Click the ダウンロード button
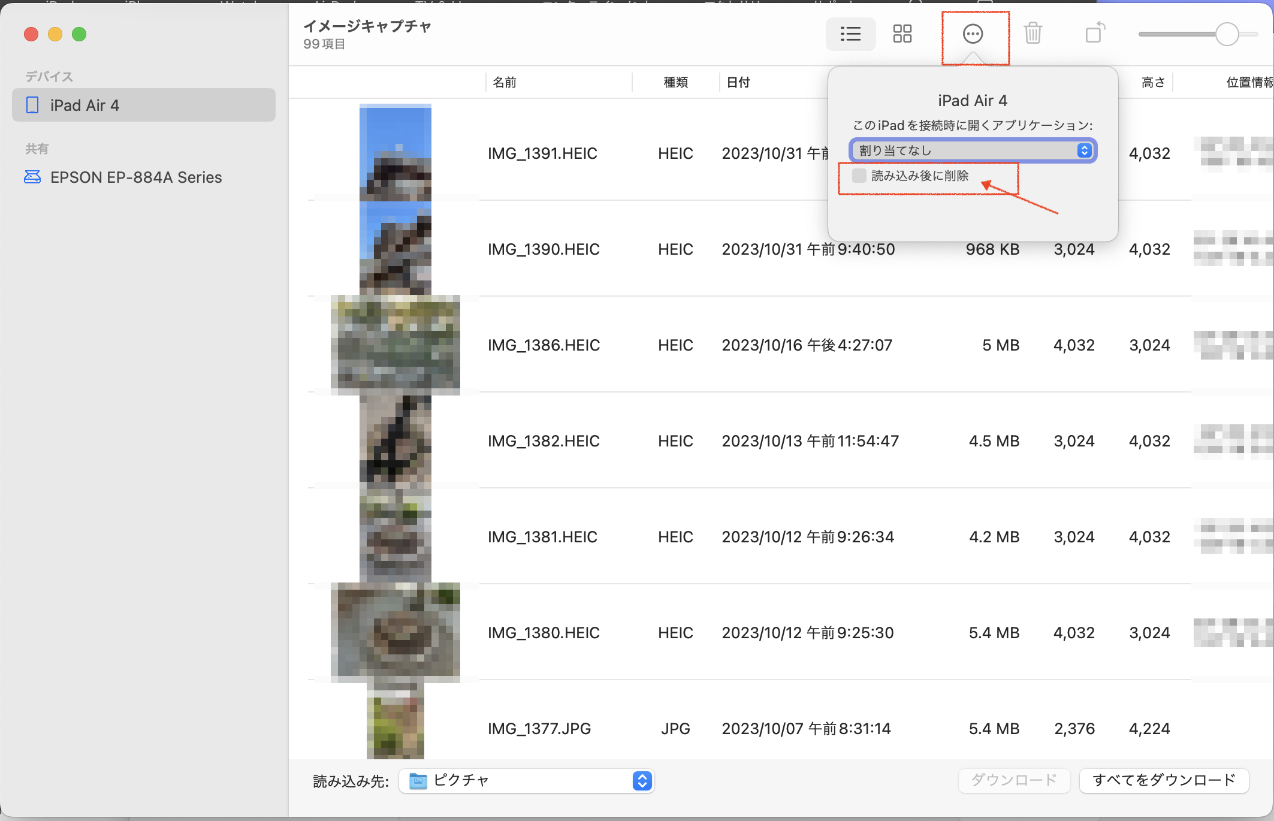This screenshot has height=821, width=1274. (1013, 780)
